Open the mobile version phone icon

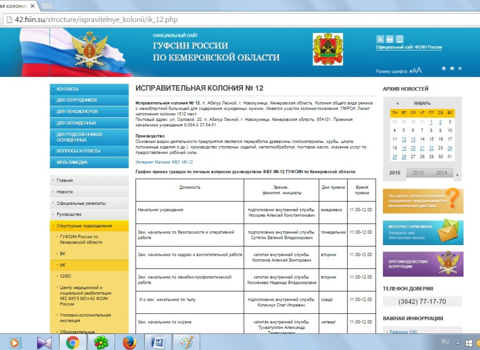pos(399,39)
